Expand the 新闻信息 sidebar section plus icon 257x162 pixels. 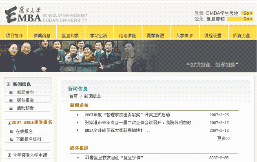[x=9, y=84]
